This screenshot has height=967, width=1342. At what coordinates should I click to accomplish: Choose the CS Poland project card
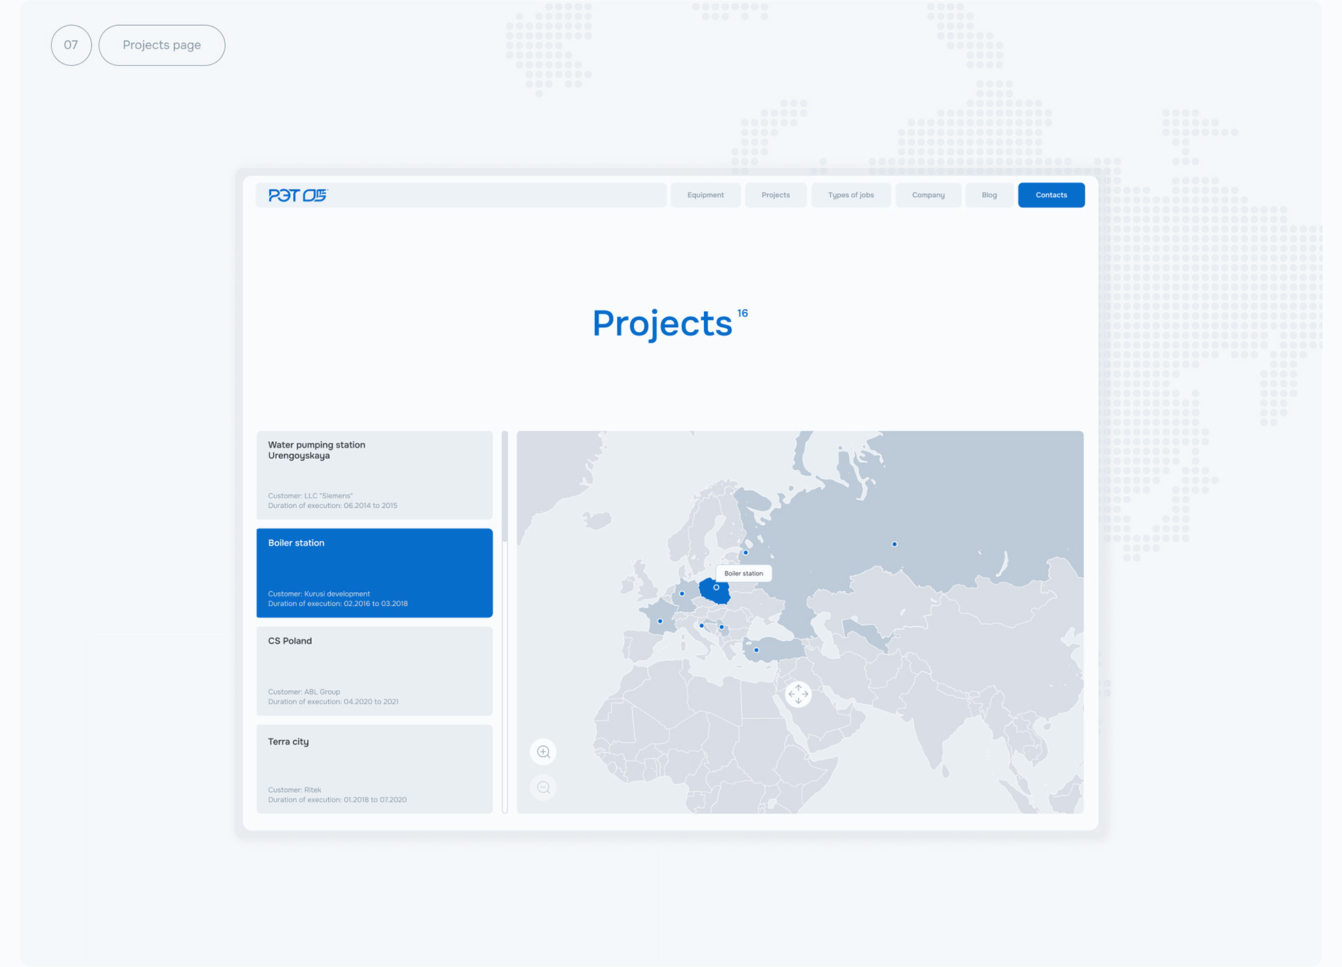point(374,671)
